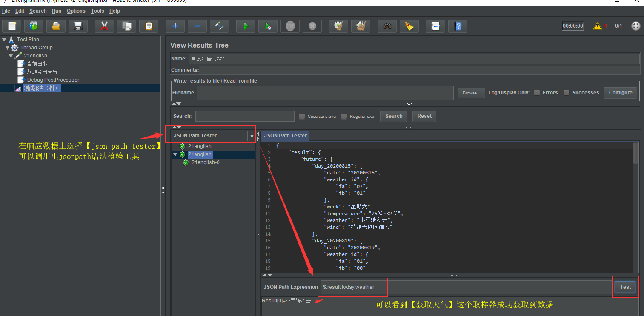Select the Test Plan root node

tap(28, 40)
